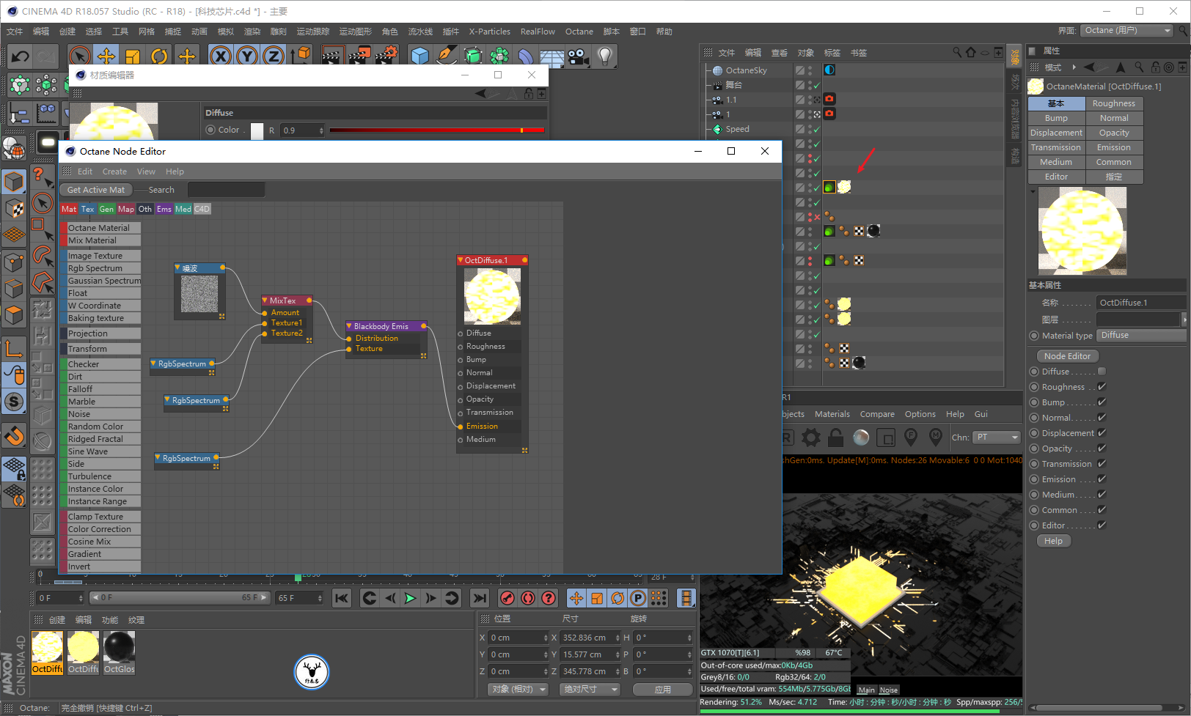This screenshot has height=716, width=1191.
Task: Click the Undo arrow icon
Action: [21, 56]
